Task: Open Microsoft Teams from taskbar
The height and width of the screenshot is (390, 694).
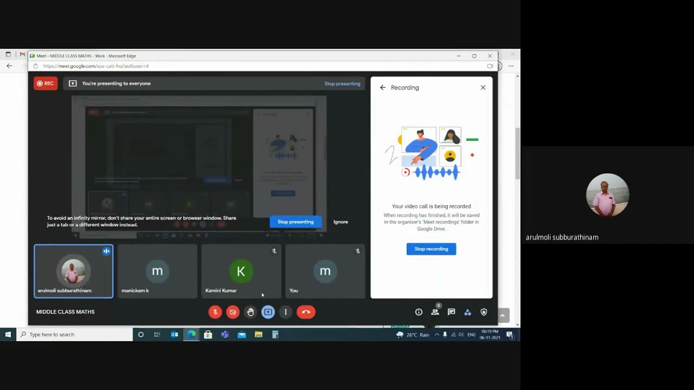Action: tap(225, 335)
